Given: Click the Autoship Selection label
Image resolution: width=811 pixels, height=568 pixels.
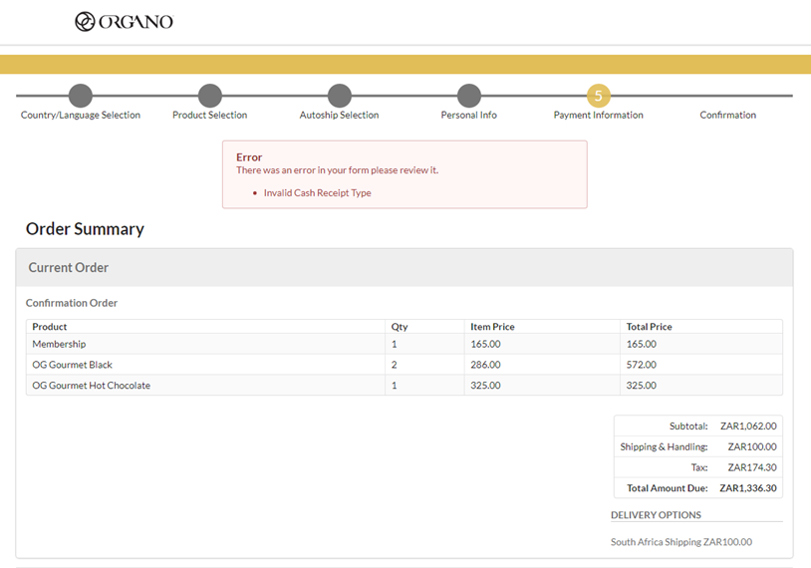Looking at the screenshot, I should [340, 115].
